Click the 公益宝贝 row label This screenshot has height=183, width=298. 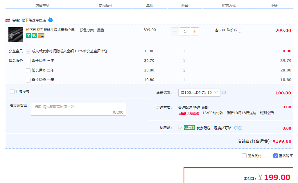click(x=16, y=51)
